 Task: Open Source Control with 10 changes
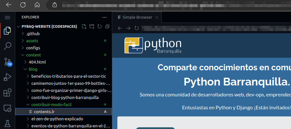point(8,62)
